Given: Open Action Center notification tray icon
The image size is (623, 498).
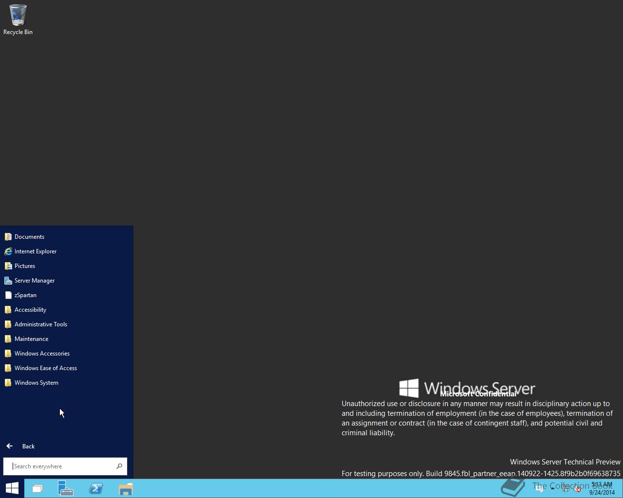Looking at the screenshot, I should pos(539,488).
